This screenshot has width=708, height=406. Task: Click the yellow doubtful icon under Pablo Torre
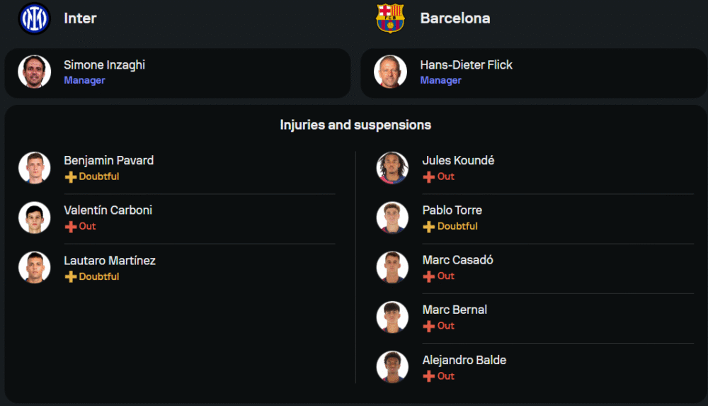(x=428, y=227)
